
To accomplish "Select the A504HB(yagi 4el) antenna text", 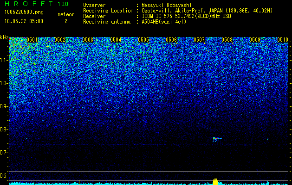I will (x=164, y=22).
